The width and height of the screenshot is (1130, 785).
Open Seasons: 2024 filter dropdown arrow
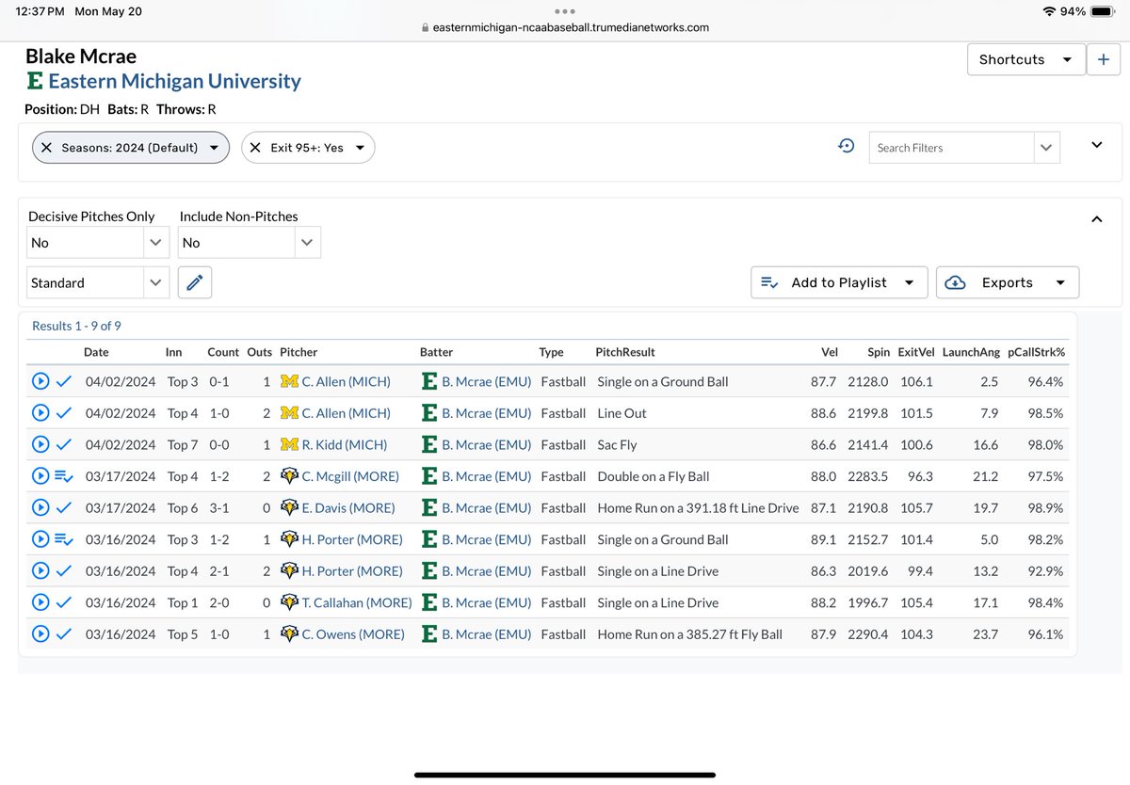click(x=214, y=148)
